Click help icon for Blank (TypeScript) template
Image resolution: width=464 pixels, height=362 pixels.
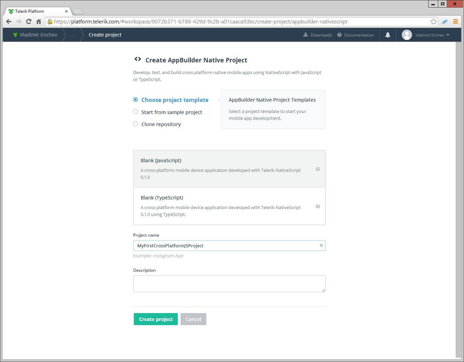[318, 206]
